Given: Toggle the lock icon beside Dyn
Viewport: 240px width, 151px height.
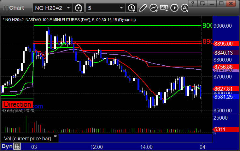Looking at the screenshot, I should [17, 146].
